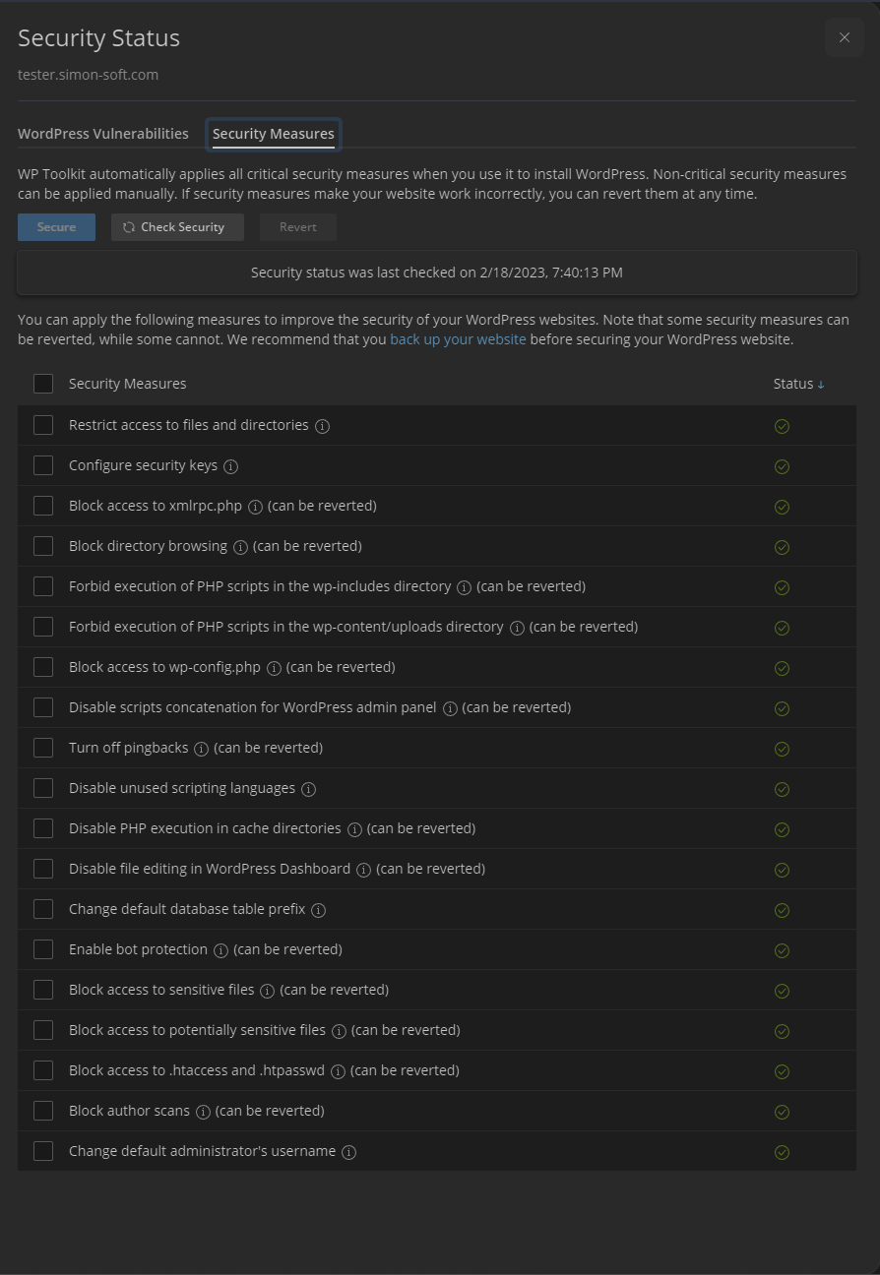
Task: Click info icon beside Block access to xmlrpc.php
Action: tap(255, 507)
